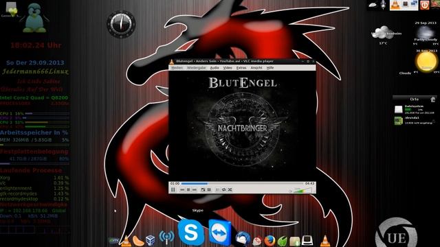Adjust VLC volume slider
The image size is (440, 247).
(x=302, y=191)
